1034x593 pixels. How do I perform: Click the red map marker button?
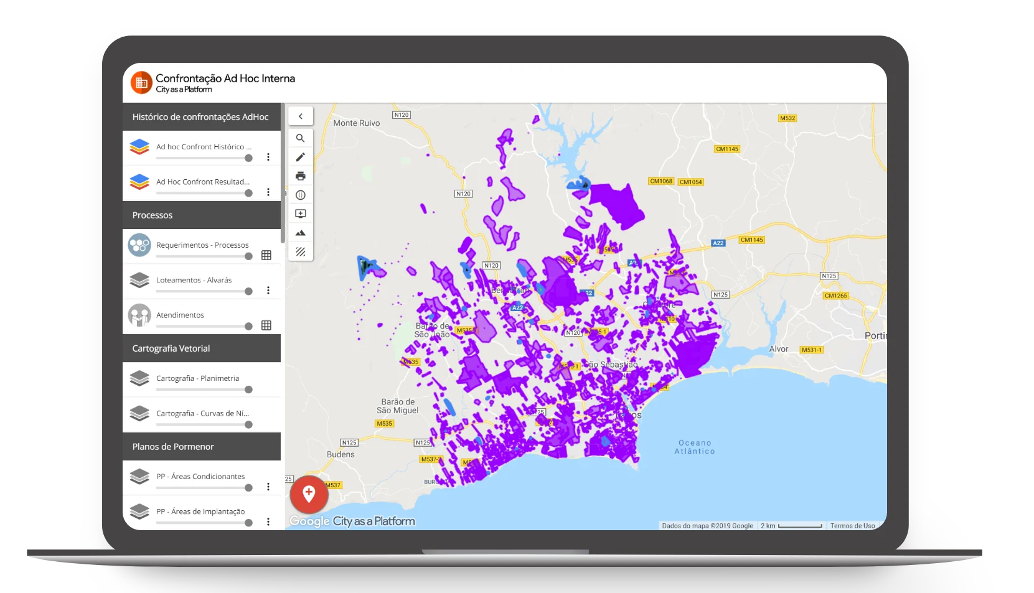click(309, 495)
